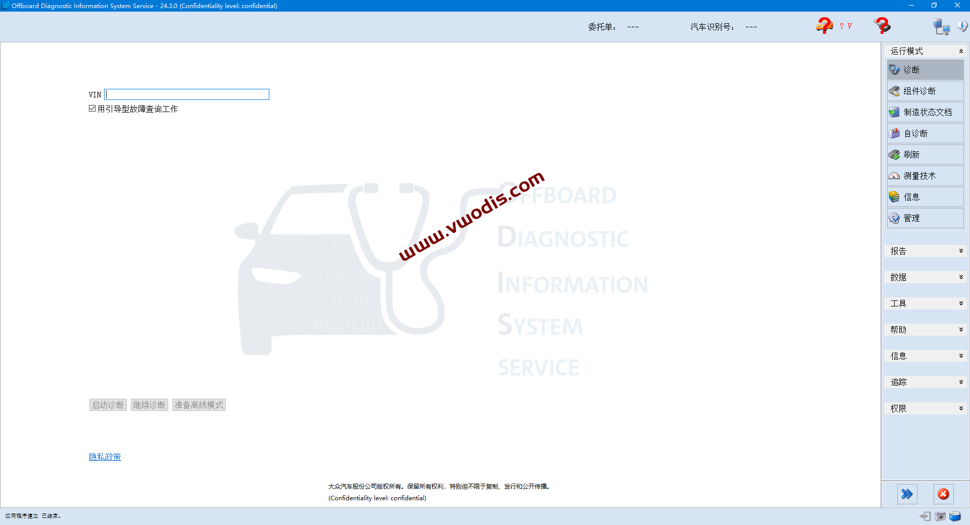
Task: Expand the 报告 section
Action: pos(925,251)
